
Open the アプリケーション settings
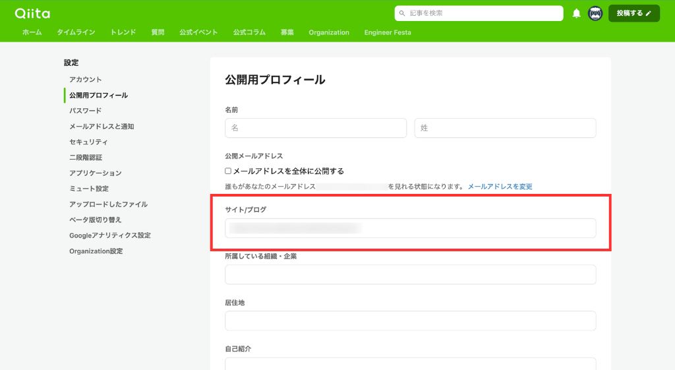click(95, 173)
